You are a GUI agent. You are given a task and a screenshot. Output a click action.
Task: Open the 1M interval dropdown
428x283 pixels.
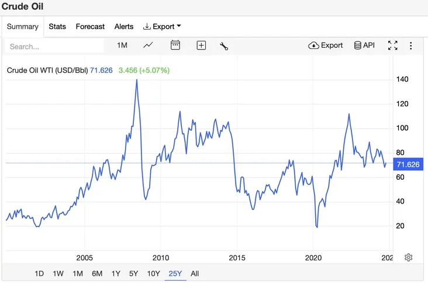(122, 46)
